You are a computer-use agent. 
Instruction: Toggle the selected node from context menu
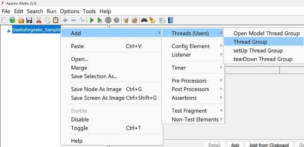coord(79,128)
